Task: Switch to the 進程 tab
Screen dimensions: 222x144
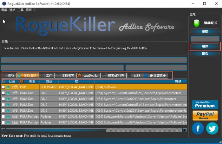Action: [x=9, y=75]
